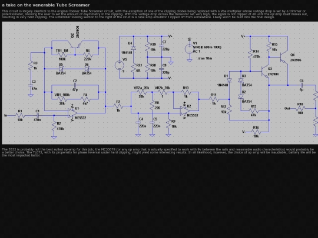318x238 pixels.
Task: Click the 'R1' resistor label
Action: click(20, 111)
